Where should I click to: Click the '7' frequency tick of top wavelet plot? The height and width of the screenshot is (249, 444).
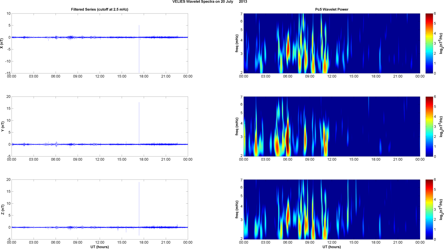click(242, 14)
